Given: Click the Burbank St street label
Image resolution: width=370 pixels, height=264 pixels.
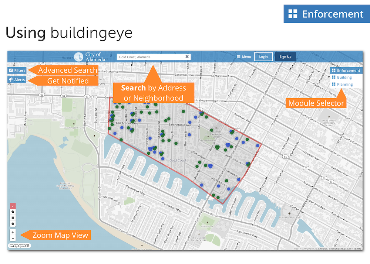Looking at the screenshot, I should 96,116.
